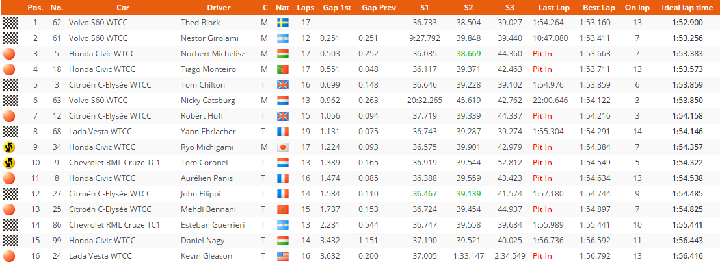
Task: Click the US flag for Kevin Gleason
Action: (283, 257)
